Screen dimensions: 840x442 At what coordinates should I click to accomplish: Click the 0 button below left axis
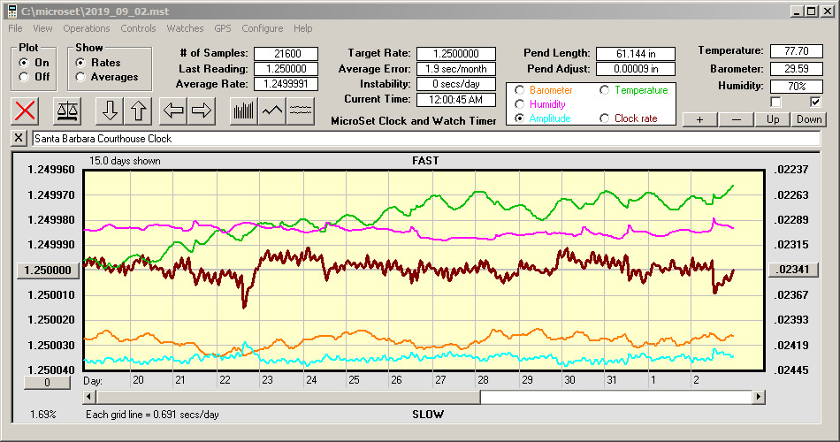[x=47, y=383]
